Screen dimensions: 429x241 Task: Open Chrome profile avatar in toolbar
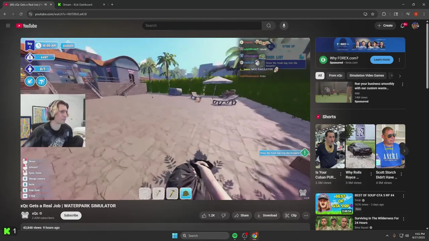pyautogui.click(x=416, y=14)
